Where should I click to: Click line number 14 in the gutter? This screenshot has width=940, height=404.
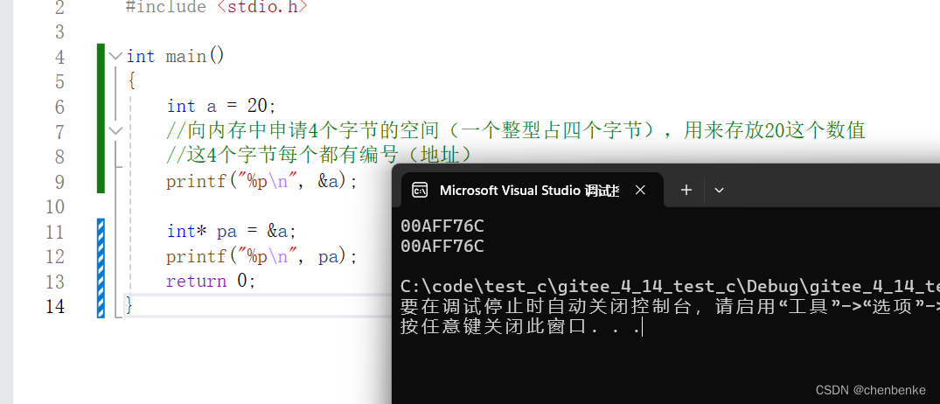pyautogui.click(x=55, y=306)
